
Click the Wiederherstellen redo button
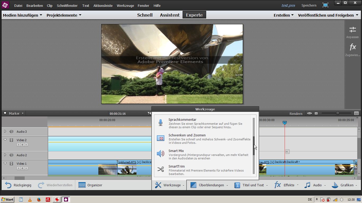pos(55,185)
